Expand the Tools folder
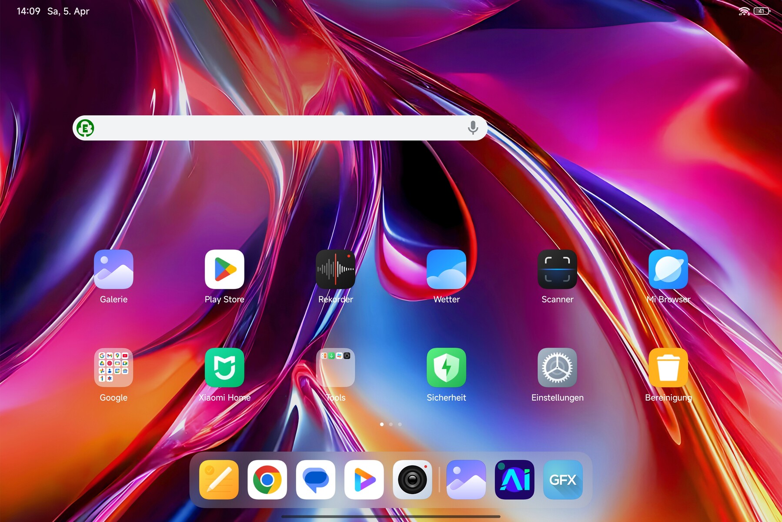The image size is (782, 522). coord(335,368)
